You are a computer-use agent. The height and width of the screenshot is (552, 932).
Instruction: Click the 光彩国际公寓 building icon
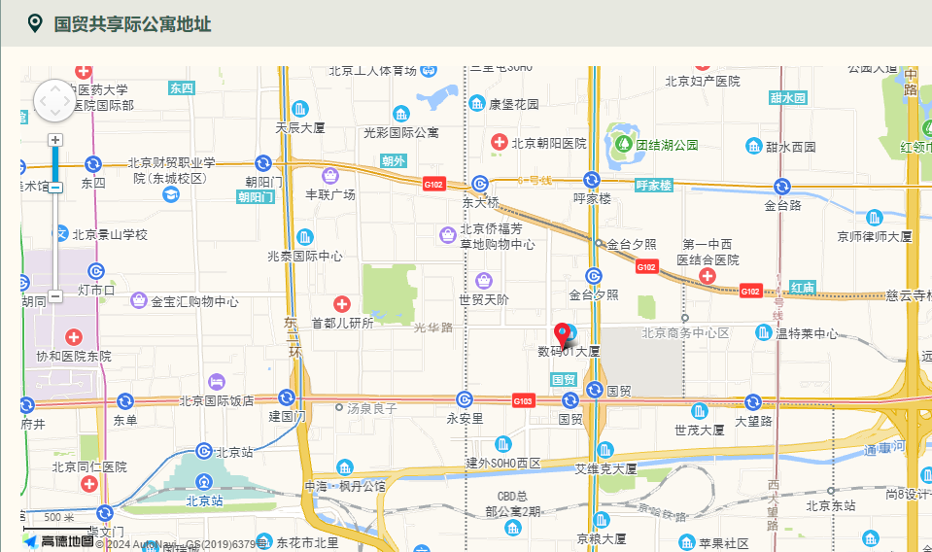click(401, 114)
